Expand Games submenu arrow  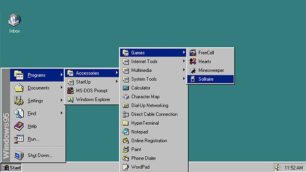pyautogui.click(x=184, y=52)
